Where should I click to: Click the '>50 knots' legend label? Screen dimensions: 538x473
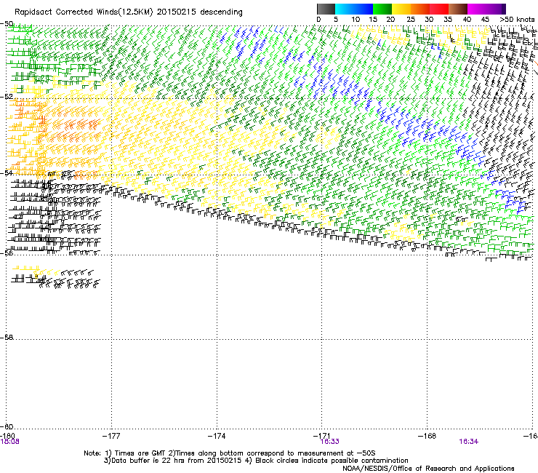pos(517,20)
